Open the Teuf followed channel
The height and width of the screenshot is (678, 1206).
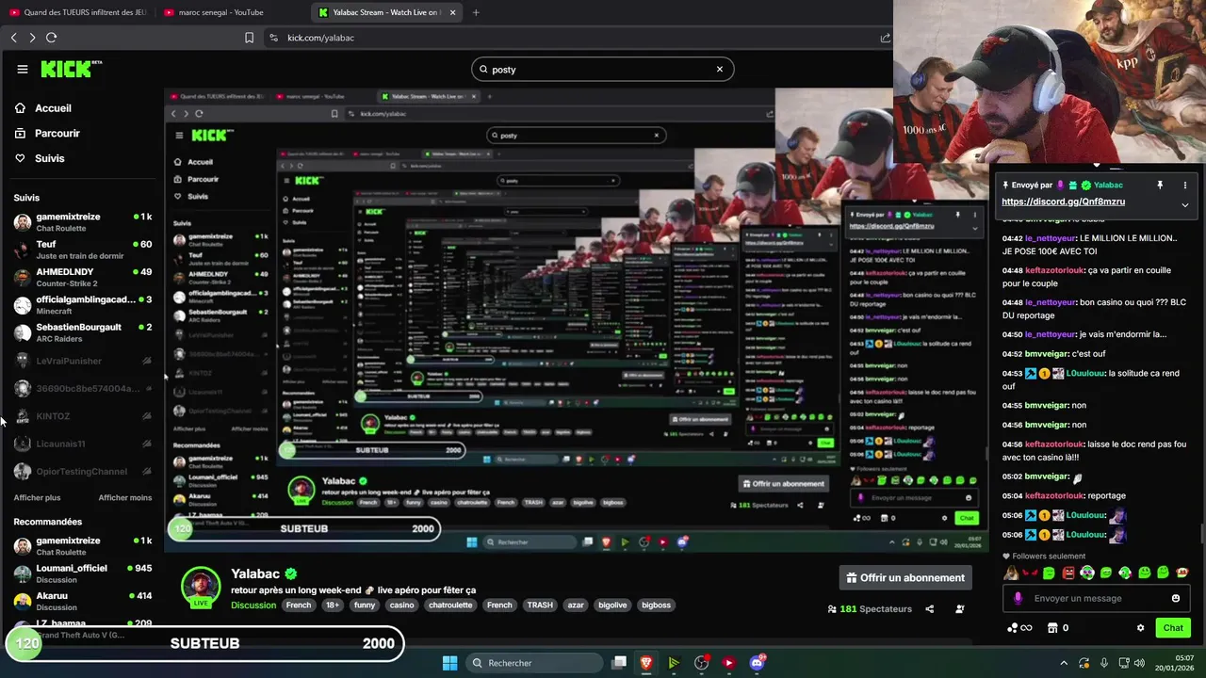tap(83, 250)
